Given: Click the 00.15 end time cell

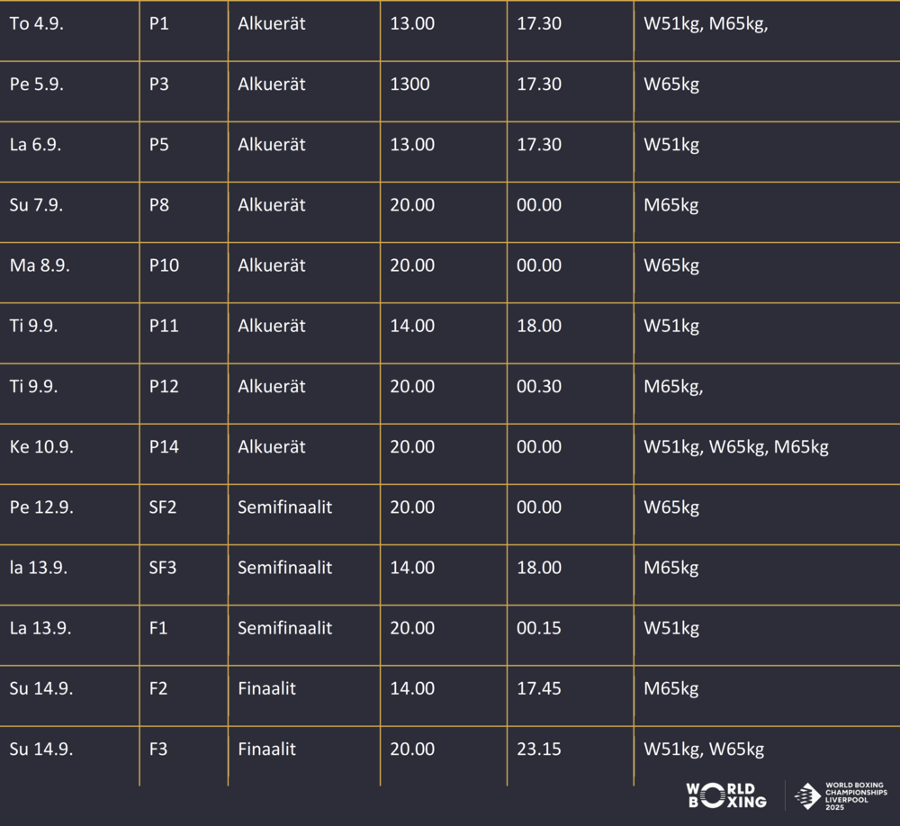Looking at the screenshot, I should [571, 635].
